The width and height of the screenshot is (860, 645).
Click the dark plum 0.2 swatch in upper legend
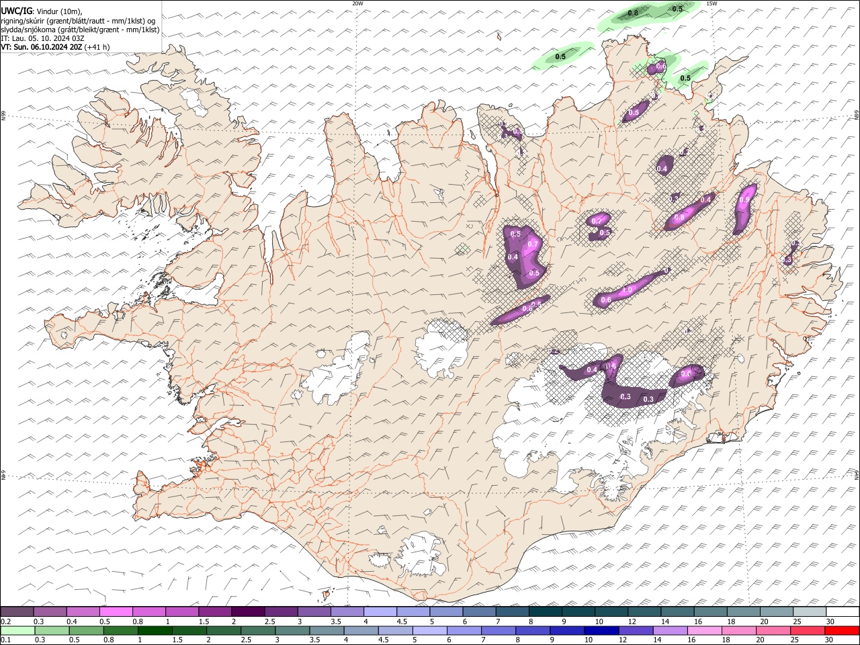[17, 612]
